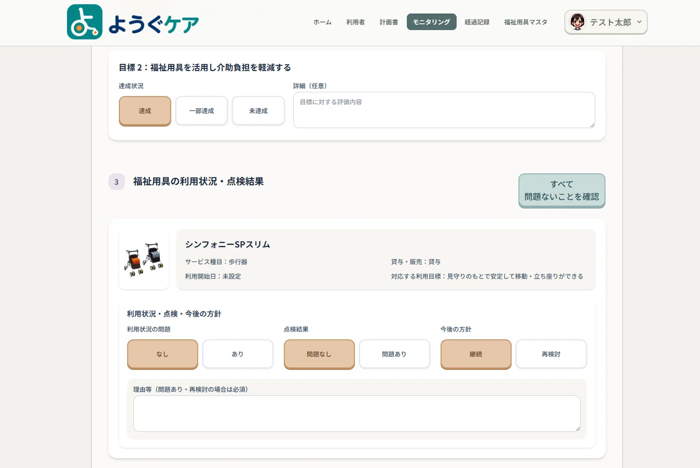Open the テスト太郎 user dropdown chevron
Screen dimensions: 700x468
pyautogui.click(x=639, y=22)
